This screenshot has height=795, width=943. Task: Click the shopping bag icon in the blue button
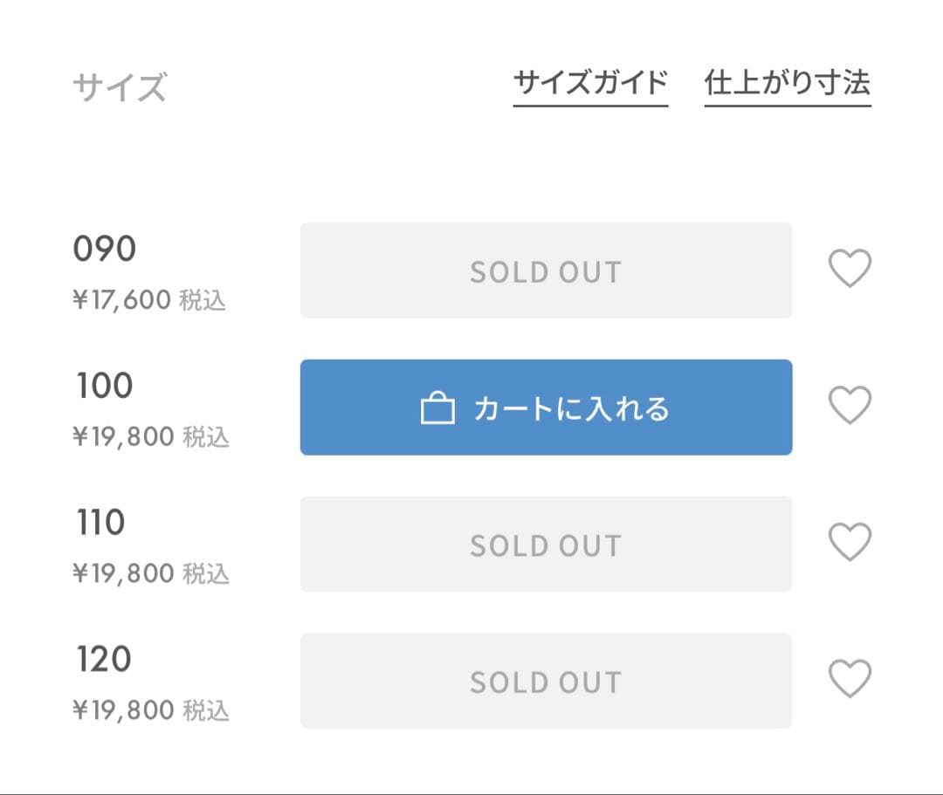click(x=437, y=408)
